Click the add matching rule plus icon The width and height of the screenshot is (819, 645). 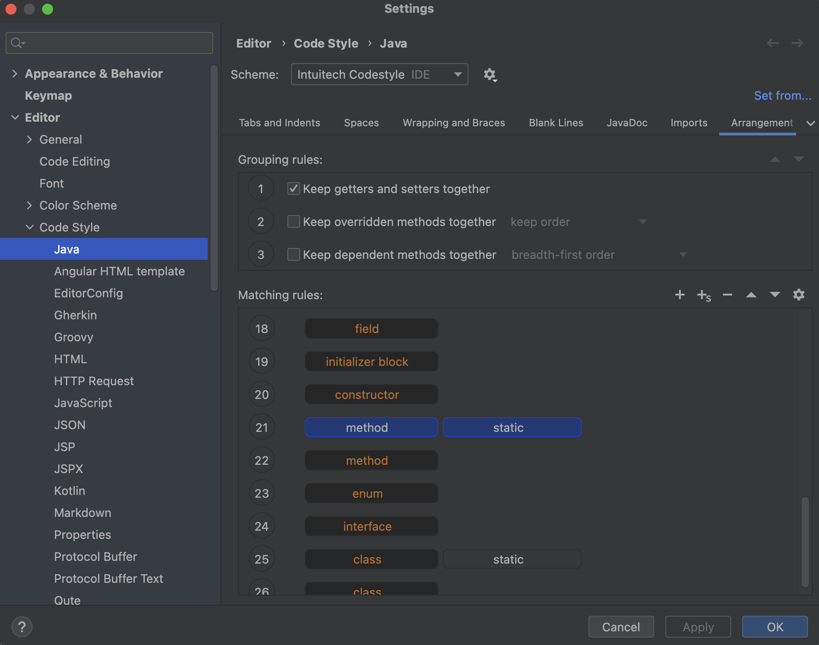coord(679,295)
